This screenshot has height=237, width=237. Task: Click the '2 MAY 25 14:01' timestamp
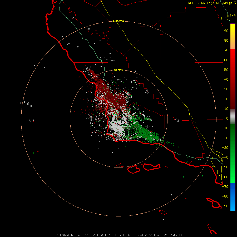click(166, 235)
